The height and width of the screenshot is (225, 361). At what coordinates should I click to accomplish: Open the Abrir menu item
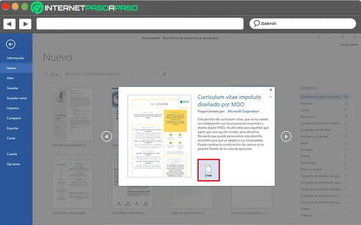tap(10, 78)
